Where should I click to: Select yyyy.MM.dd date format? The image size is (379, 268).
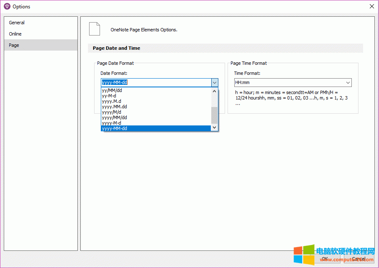(114, 107)
